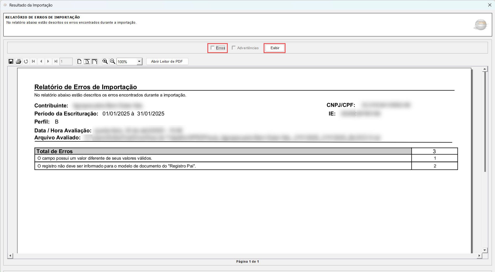Save the report with the diskette icon

click(11, 61)
